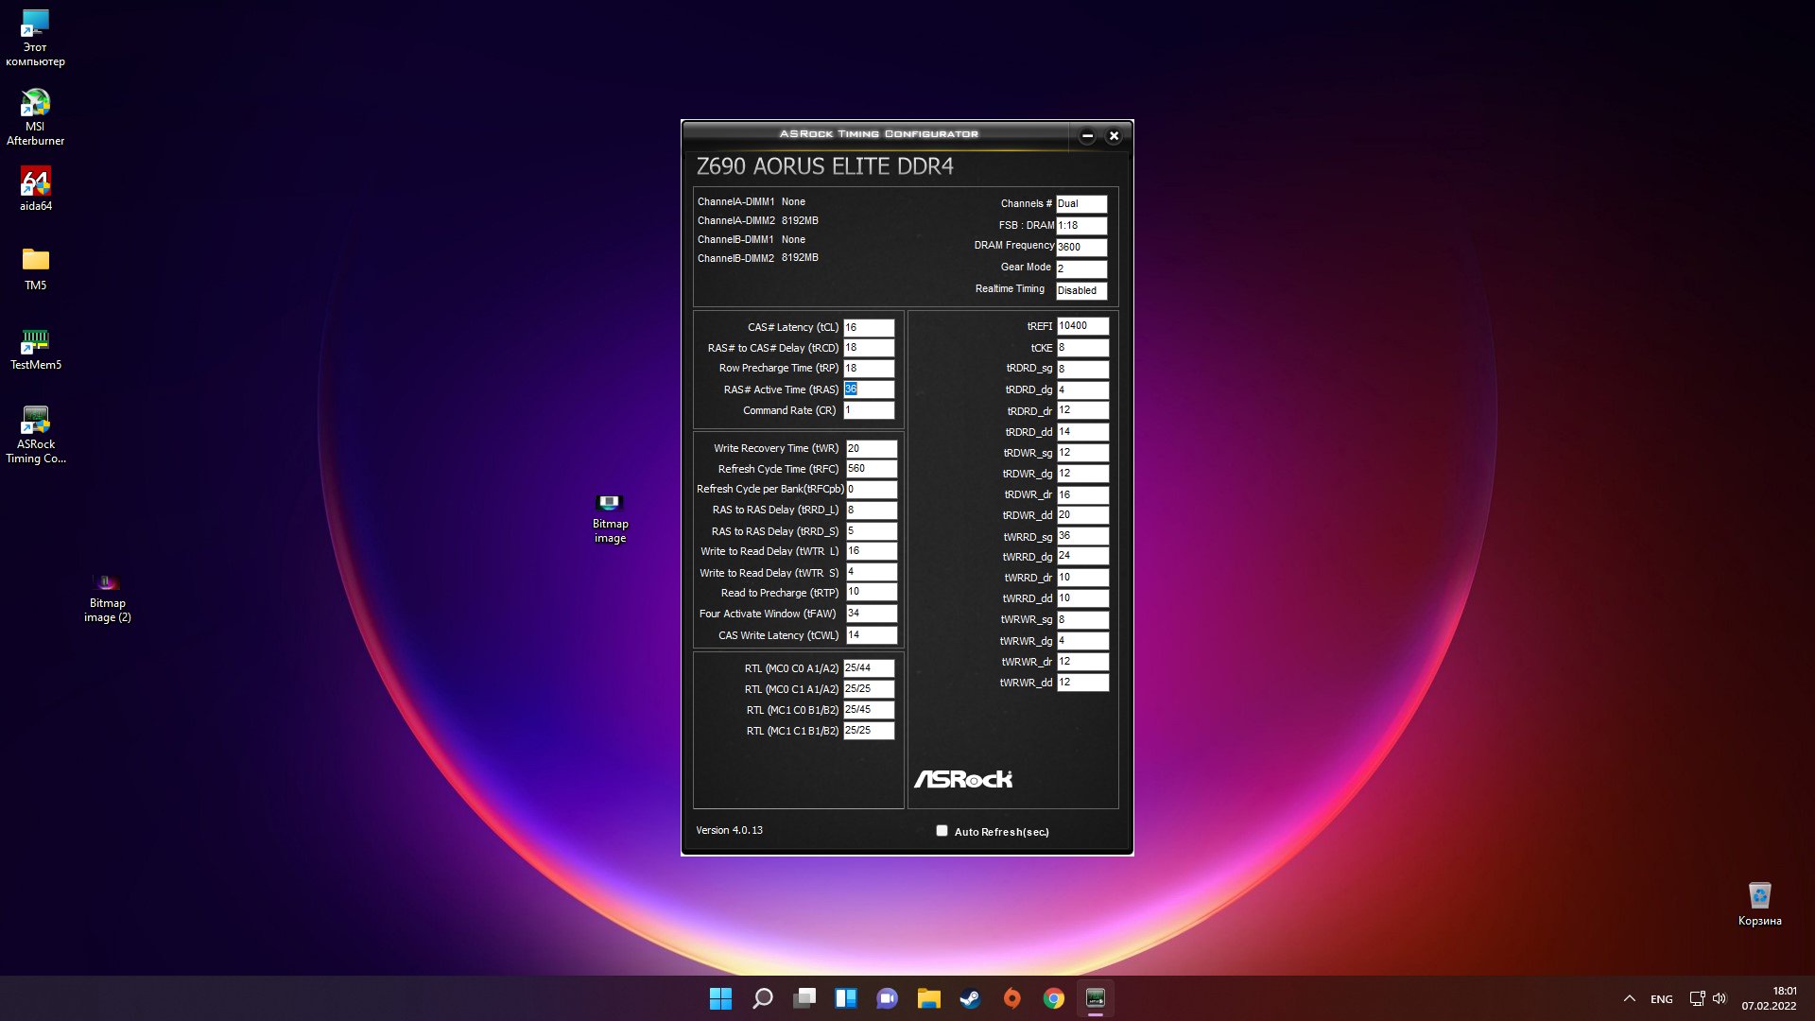1815x1021 pixels.
Task: Open Steam from the taskbar
Action: pyautogui.click(x=970, y=998)
